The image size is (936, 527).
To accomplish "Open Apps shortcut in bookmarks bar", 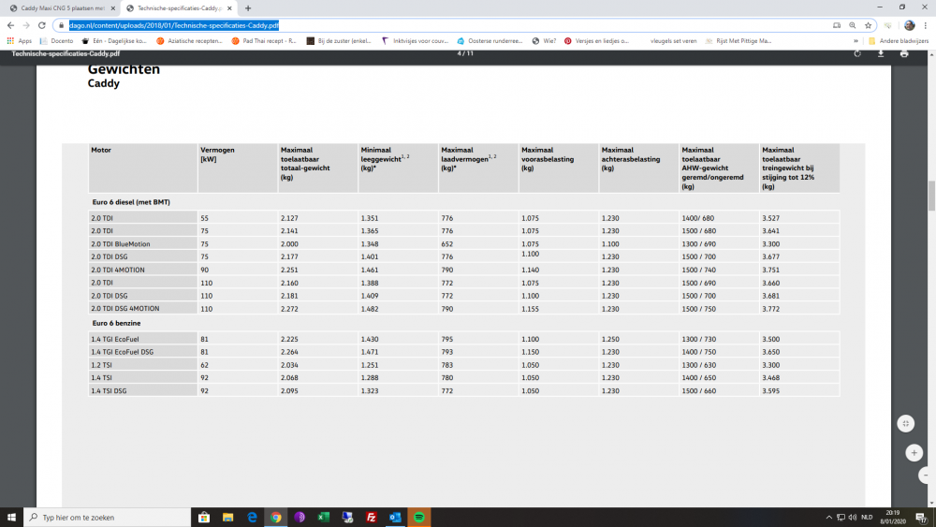I will pyautogui.click(x=19, y=41).
